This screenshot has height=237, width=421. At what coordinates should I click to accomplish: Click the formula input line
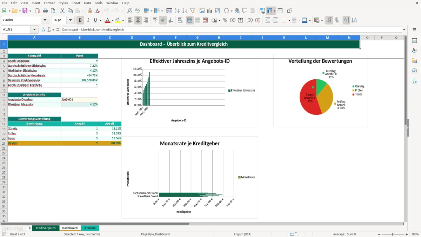click(x=231, y=29)
